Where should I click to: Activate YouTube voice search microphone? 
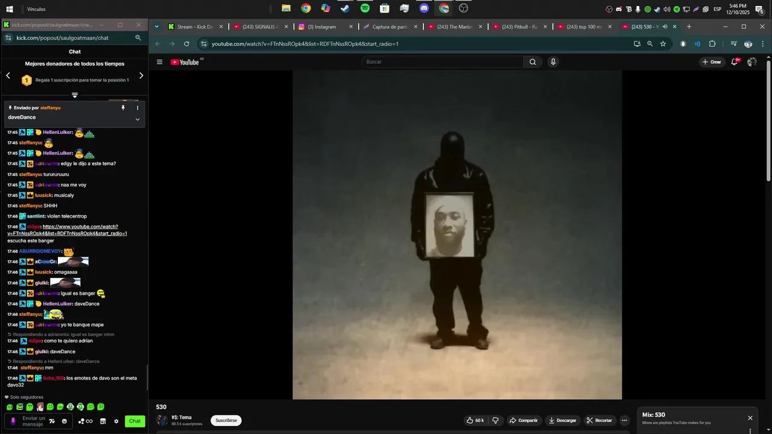(553, 62)
